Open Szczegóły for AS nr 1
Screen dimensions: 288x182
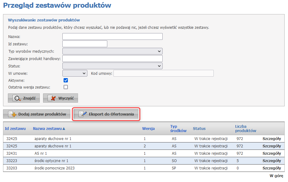[x=271, y=154]
